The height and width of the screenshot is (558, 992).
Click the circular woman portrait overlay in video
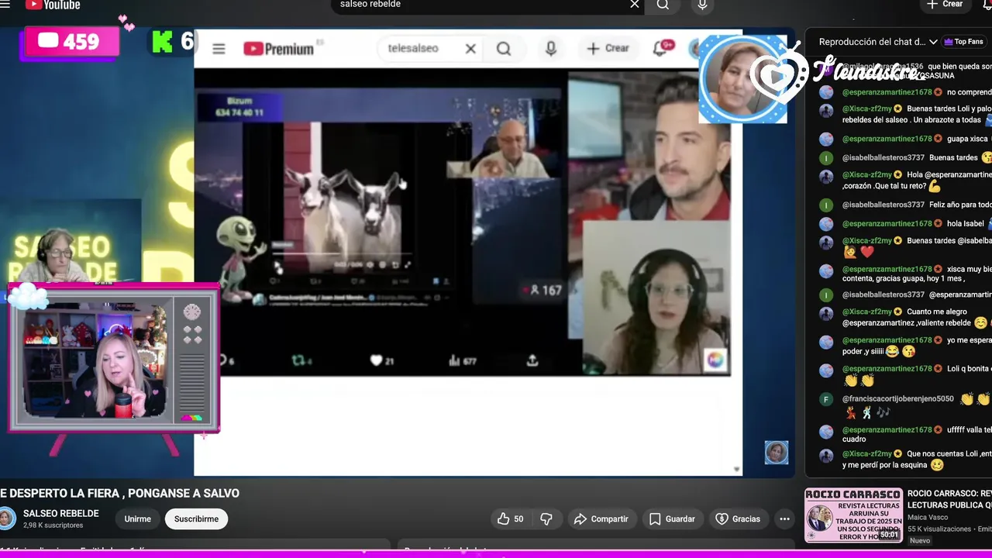[x=742, y=79]
